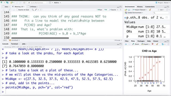Toggle the Source on Save checkbox
The height and width of the screenshot is (96, 171).
click(17, 10)
